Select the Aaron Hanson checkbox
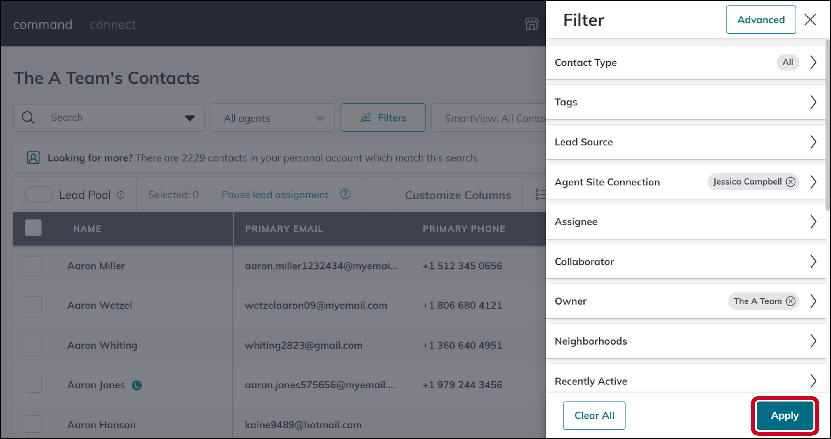The image size is (831, 439). 33,424
